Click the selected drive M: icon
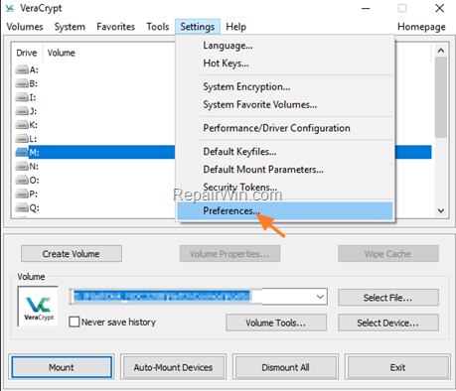Image resolution: width=456 pixels, height=391 pixels. 22,153
